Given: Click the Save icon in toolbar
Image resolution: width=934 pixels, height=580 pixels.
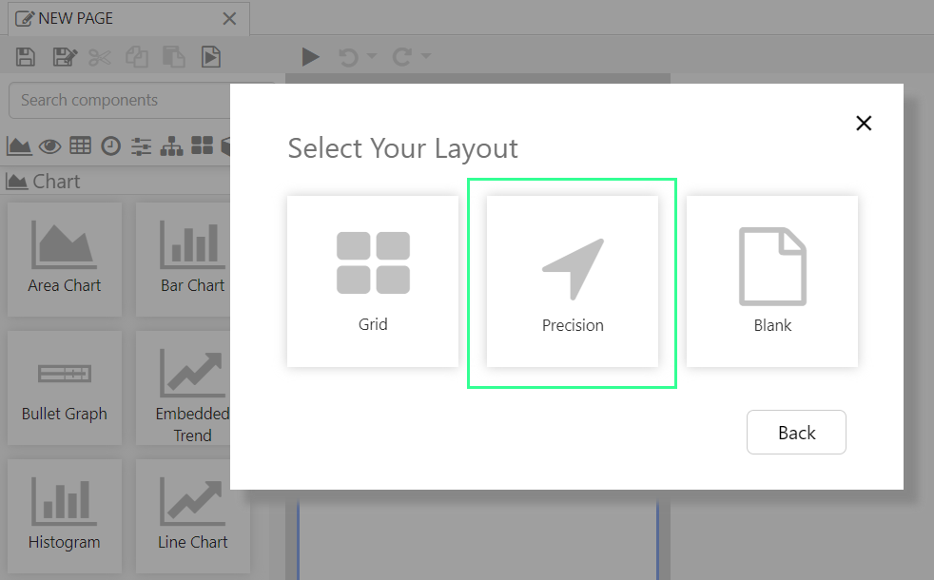Looking at the screenshot, I should (26, 57).
